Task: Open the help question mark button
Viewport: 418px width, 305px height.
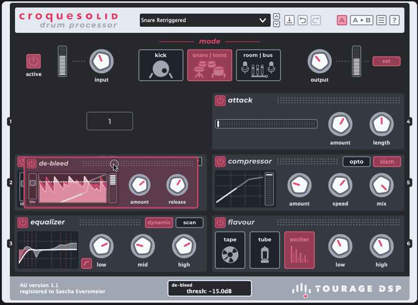Action: pyautogui.click(x=395, y=20)
